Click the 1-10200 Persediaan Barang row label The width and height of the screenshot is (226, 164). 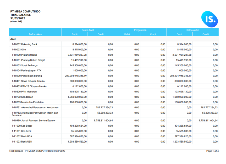pyautogui.click(x=26, y=76)
